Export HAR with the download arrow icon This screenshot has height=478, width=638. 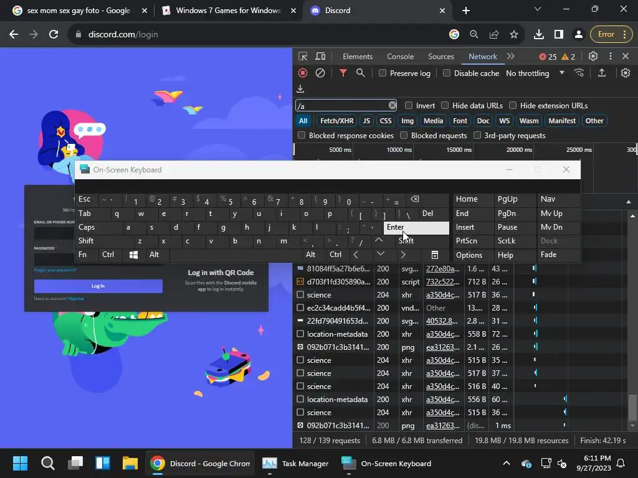(x=300, y=88)
